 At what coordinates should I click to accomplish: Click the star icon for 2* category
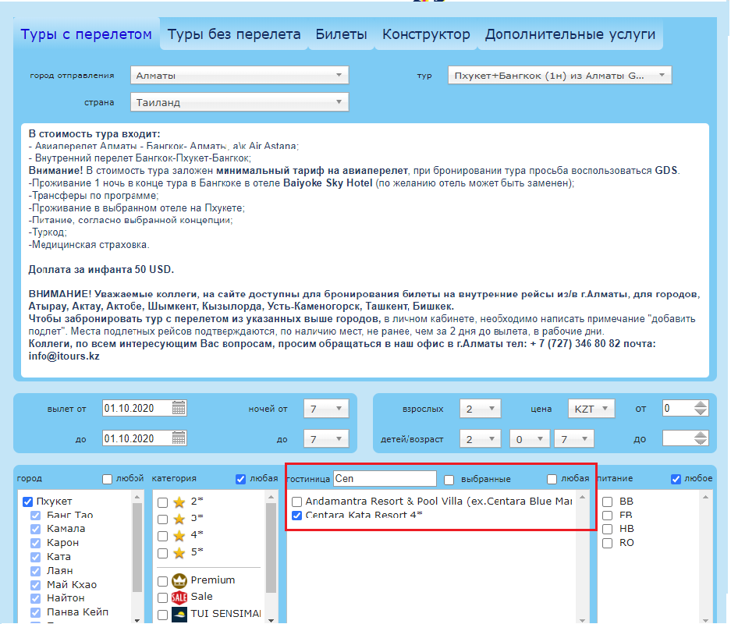point(179,502)
